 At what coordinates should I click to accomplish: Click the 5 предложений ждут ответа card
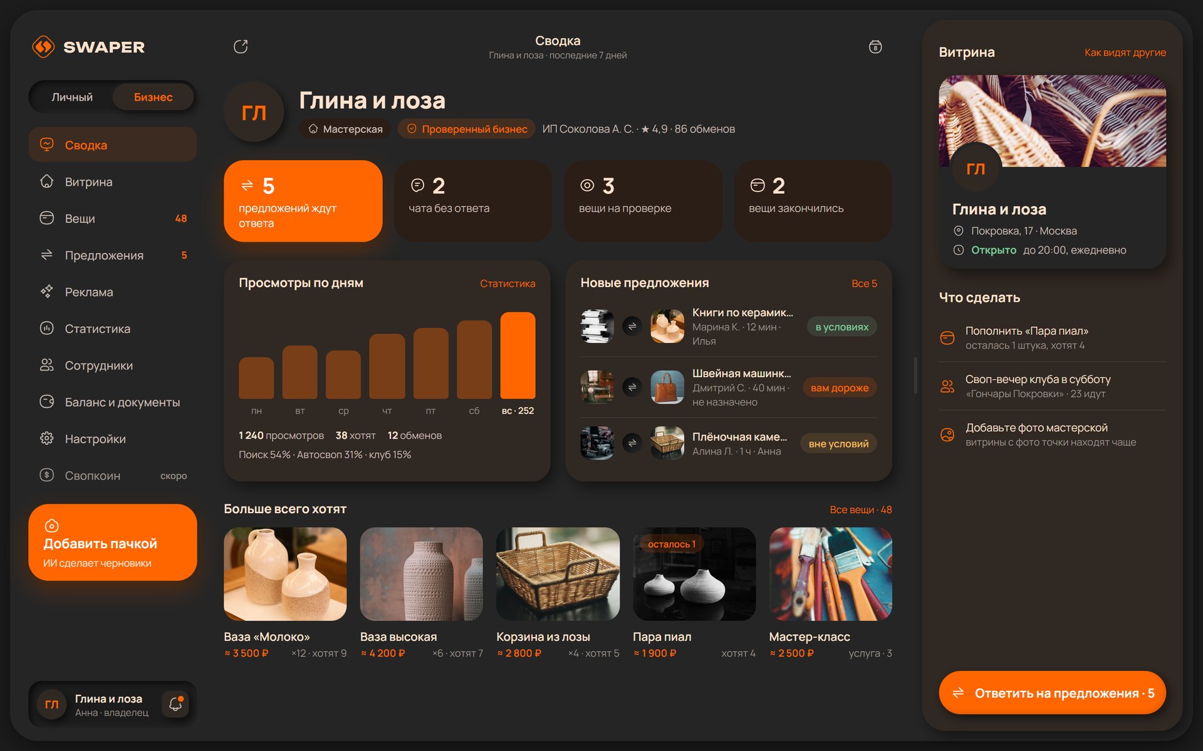coord(303,201)
